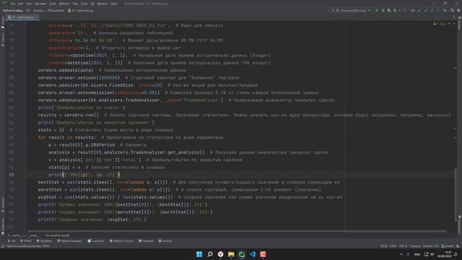The height and width of the screenshot is (260, 462).
Task: Open the Help menu
Action: pyautogui.click(x=114, y=4)
